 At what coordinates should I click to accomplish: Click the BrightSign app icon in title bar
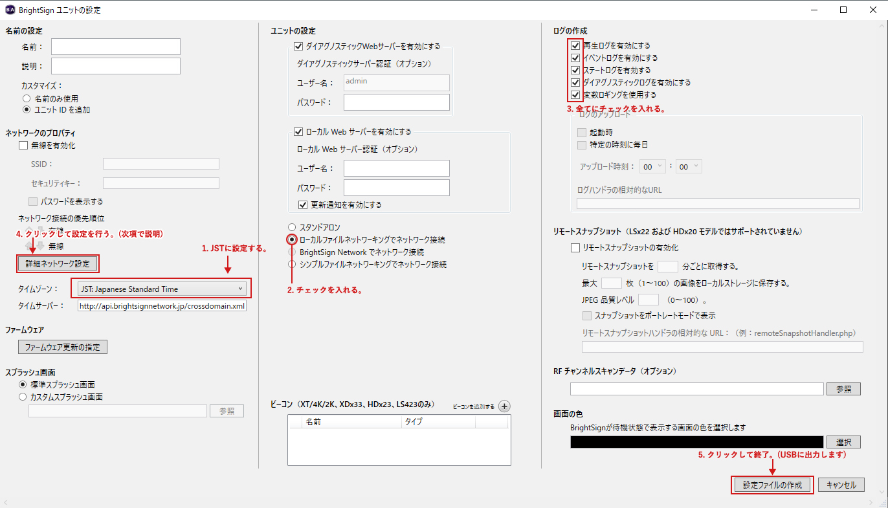tap(10, 10)
